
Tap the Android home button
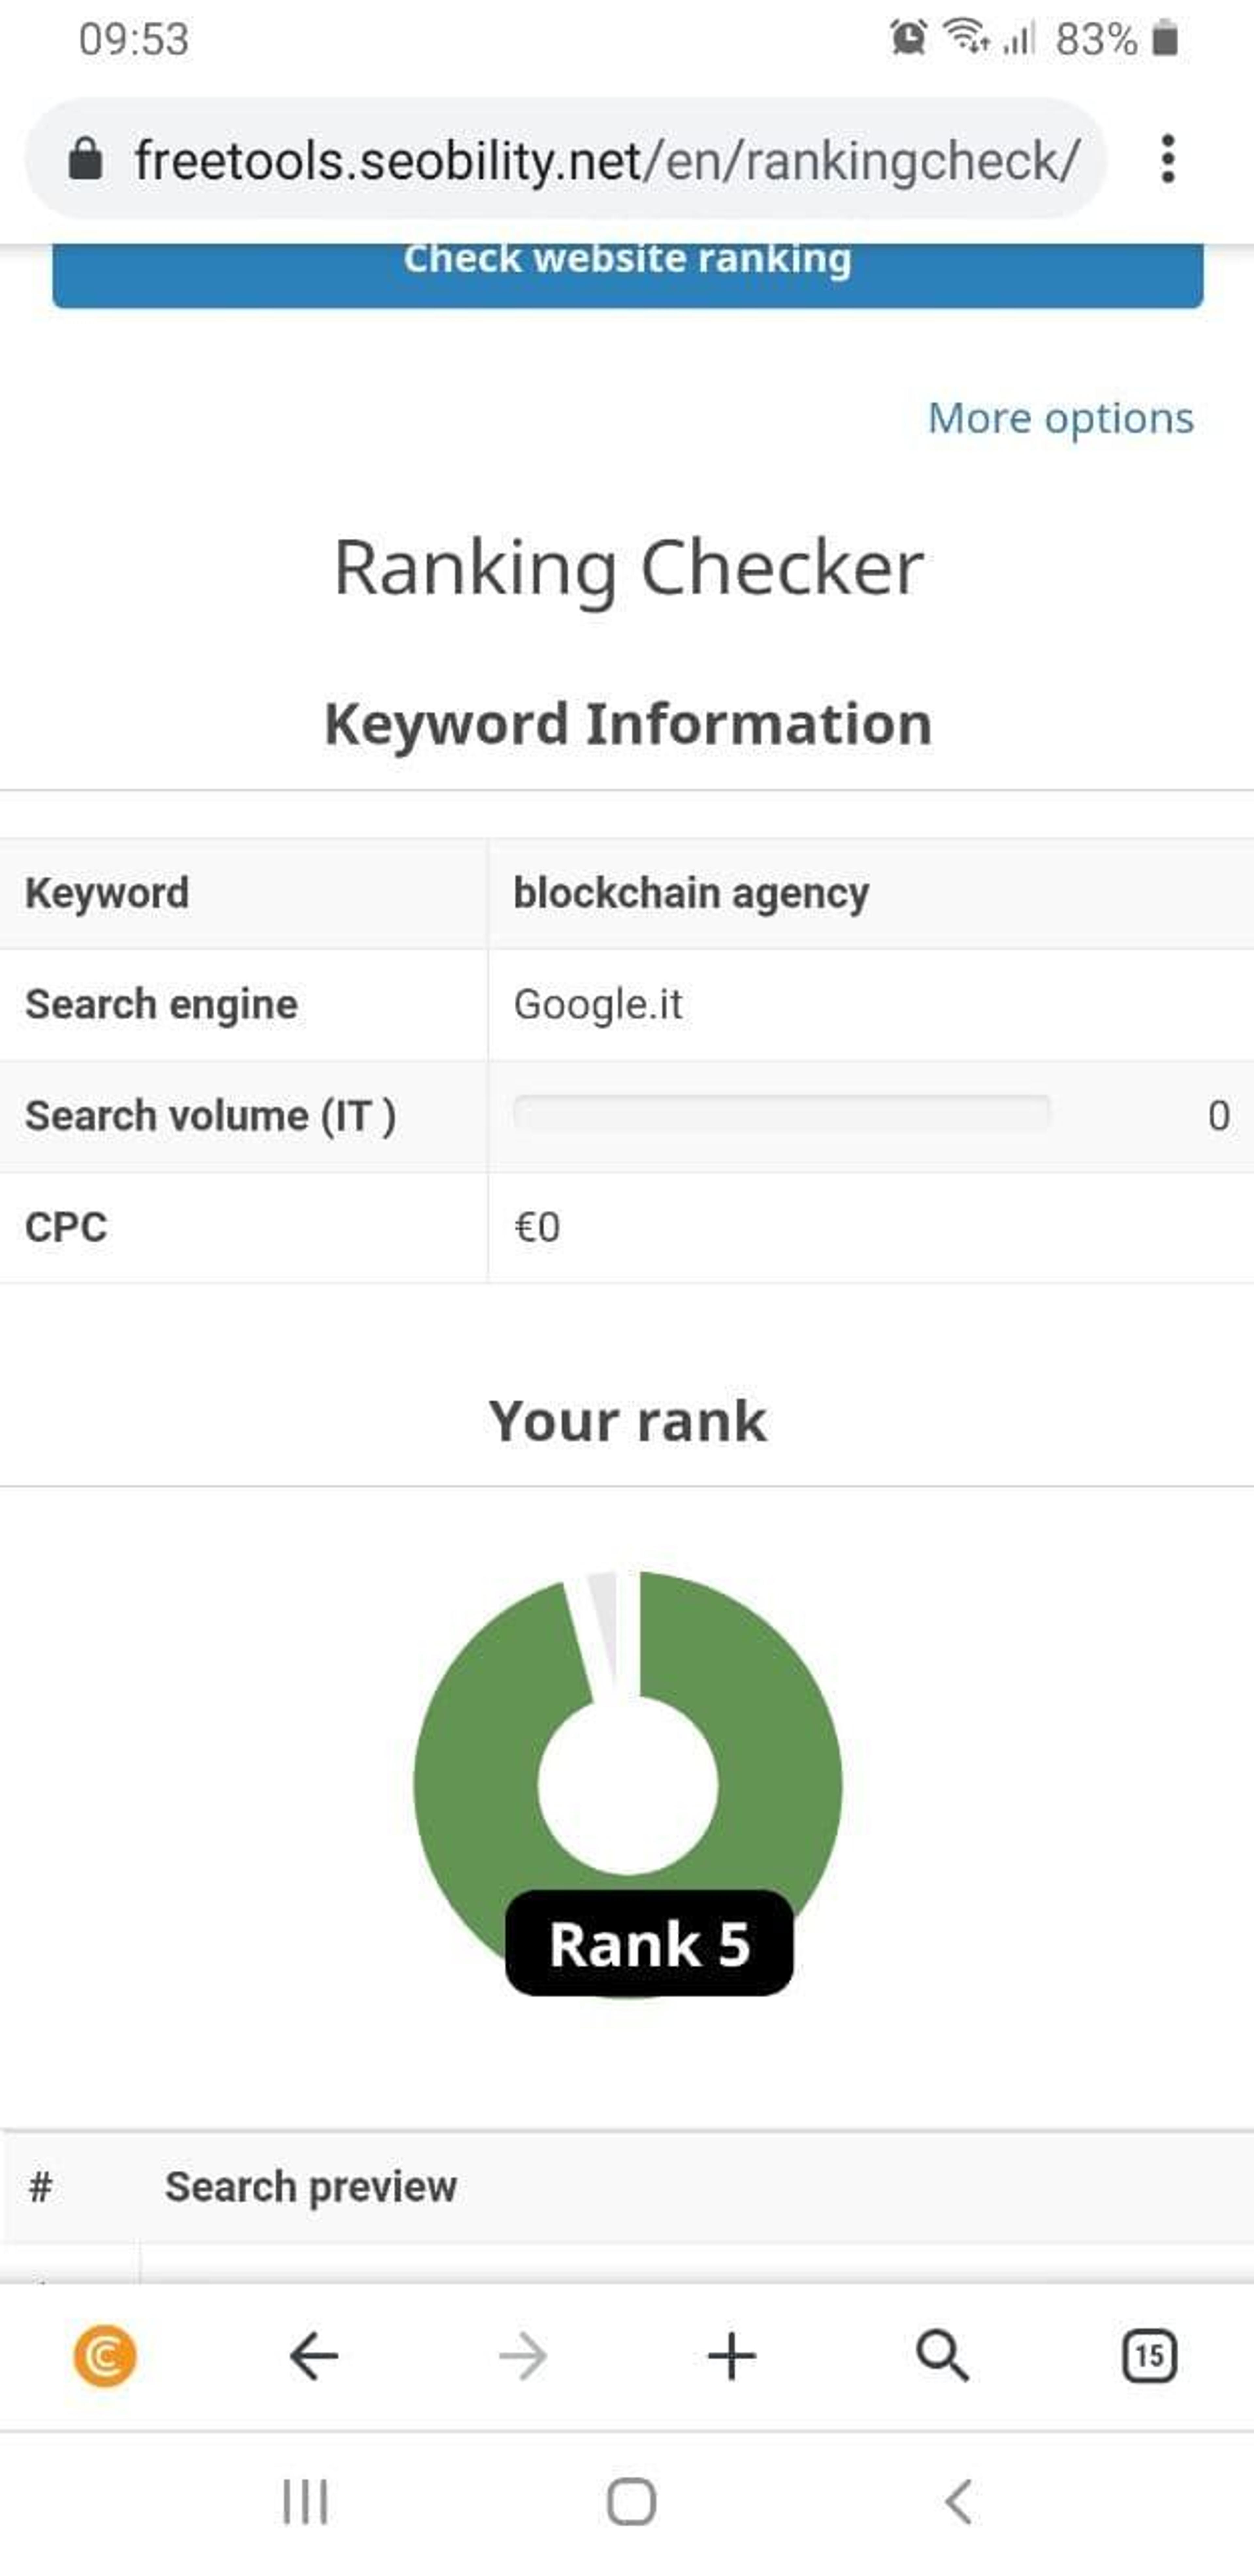[631, 2502]
